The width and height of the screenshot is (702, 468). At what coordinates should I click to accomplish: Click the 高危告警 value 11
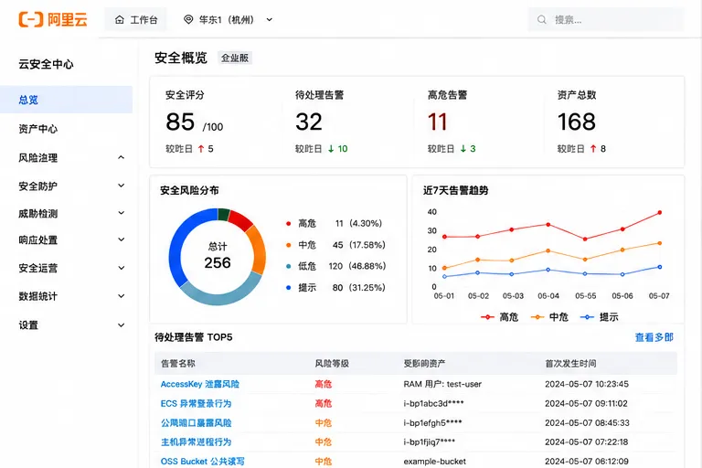[x=438, y=122]
